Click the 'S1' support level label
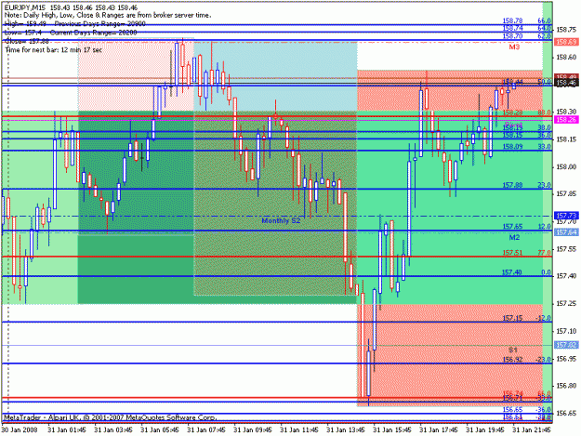Viewport: 581px width, 436px height. click(x=512, y=350)
